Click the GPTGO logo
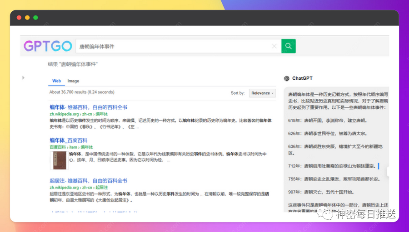409x232 pixels. (48, 46)
